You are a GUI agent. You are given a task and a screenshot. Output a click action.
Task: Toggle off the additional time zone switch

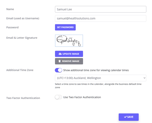pos(59,70)
